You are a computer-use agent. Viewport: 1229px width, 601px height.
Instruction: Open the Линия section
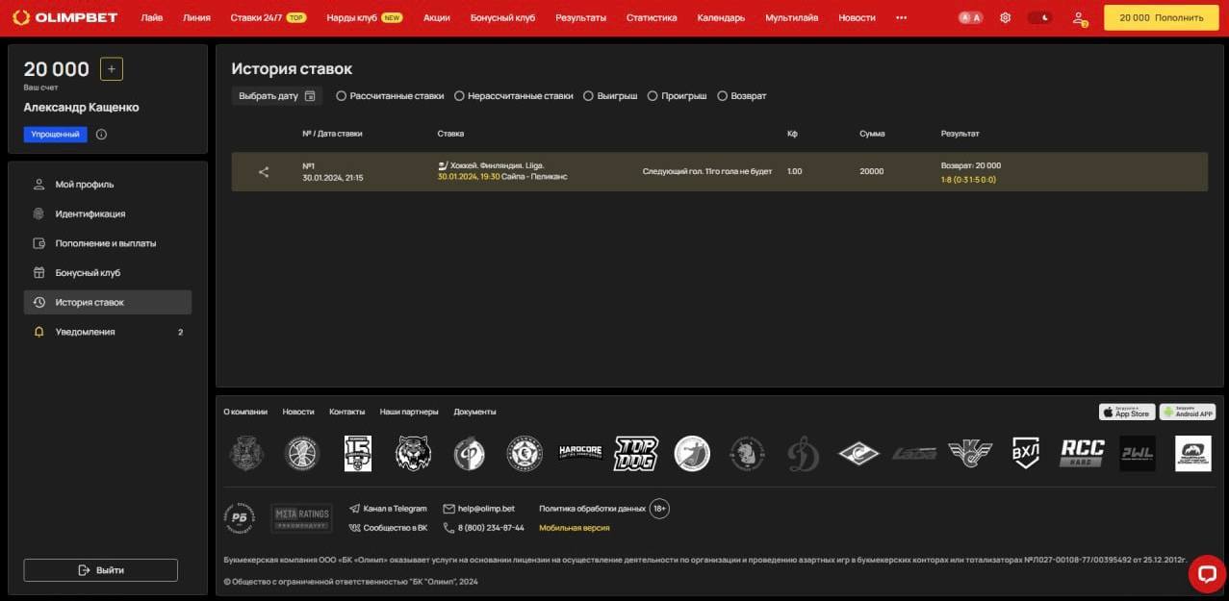point(196,17)
